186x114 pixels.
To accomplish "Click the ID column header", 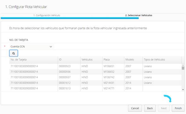I will [69, 60].
